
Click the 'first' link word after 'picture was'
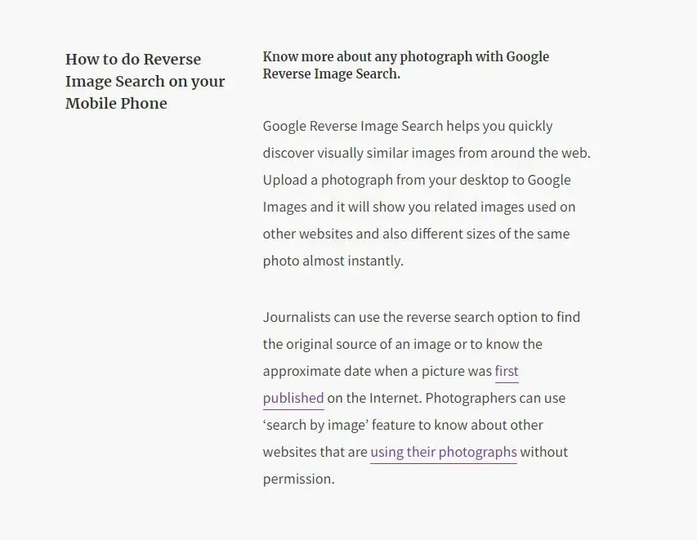(x=507, y=371)
